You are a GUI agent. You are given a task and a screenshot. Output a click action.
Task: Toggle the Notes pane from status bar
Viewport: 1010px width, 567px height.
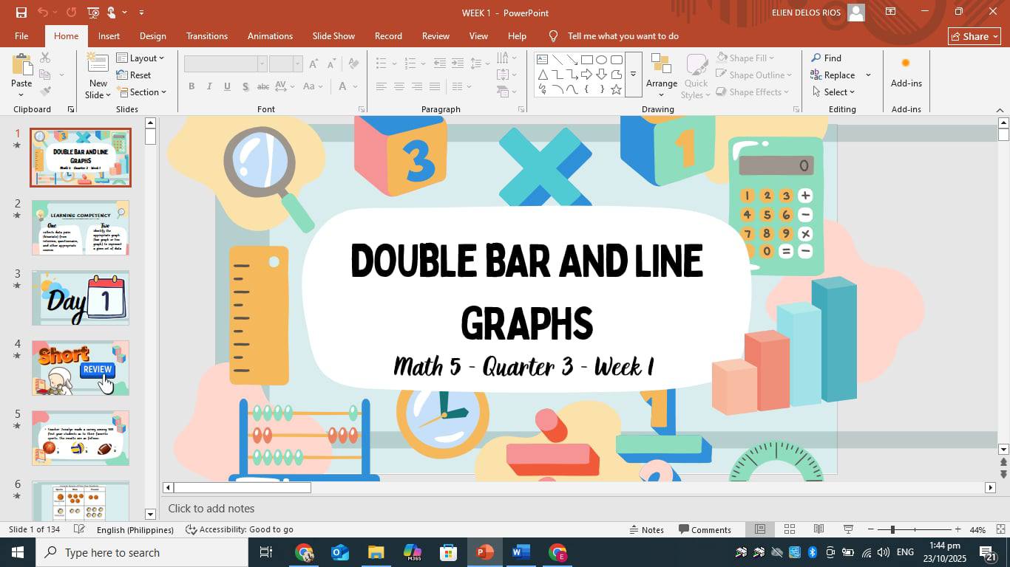(646, 529)
